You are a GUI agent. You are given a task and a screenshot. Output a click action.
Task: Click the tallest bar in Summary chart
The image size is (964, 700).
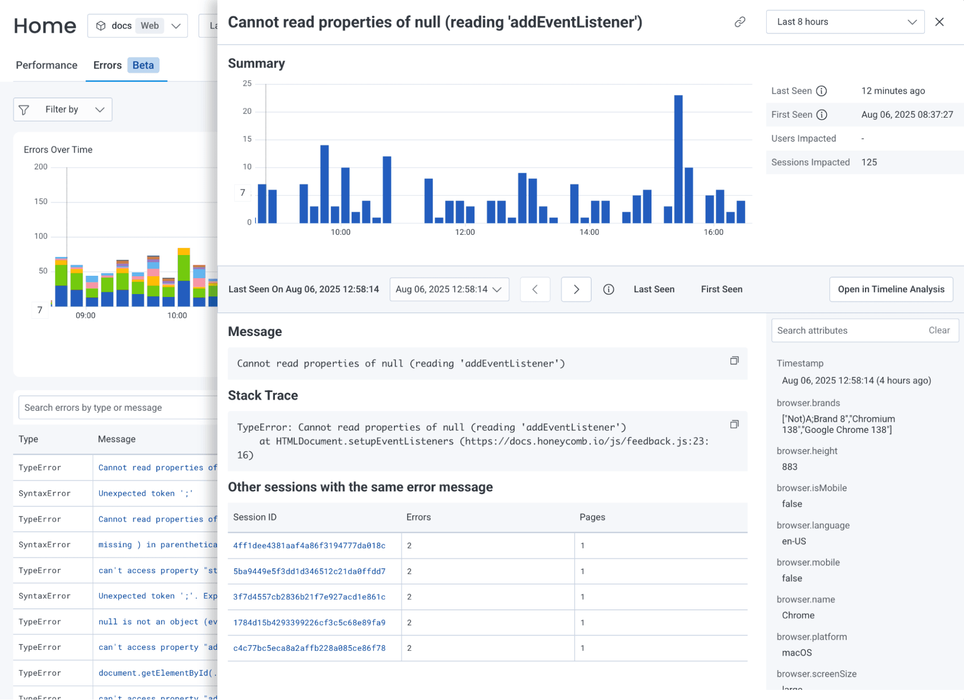678,159
